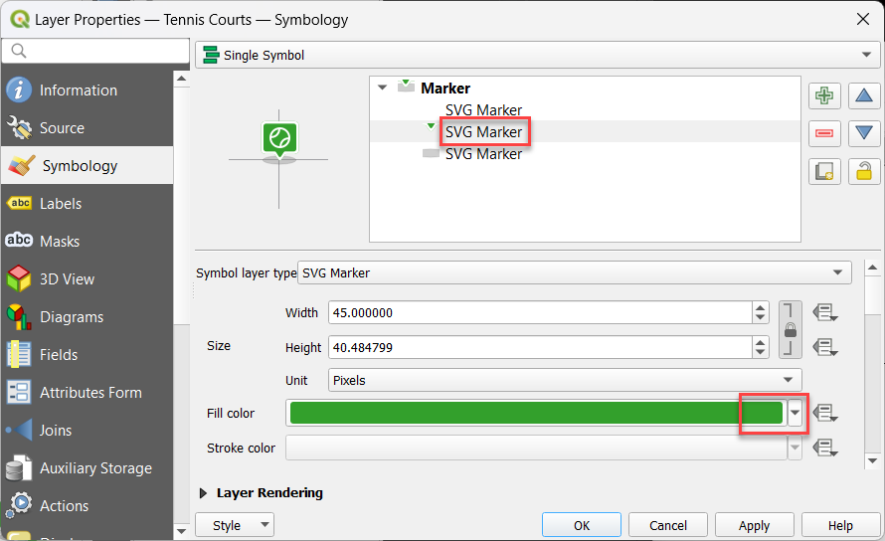The width and height of the screenshot is (885, 541).
Task: Click the Apply button
Action: click(x=754, y=525)
